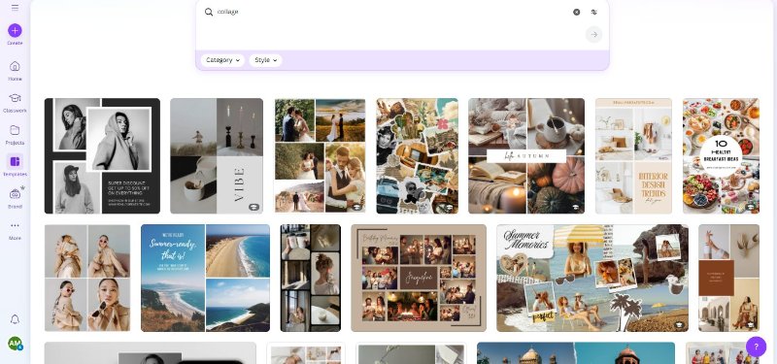Open the hamburger menu icon
Screen dimensions: 777x364
pos(15,8)
